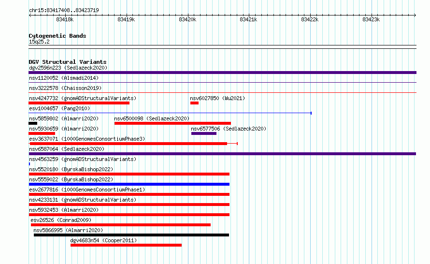
Task: Click the small red bar under nsv6027850
Action: 194,103
